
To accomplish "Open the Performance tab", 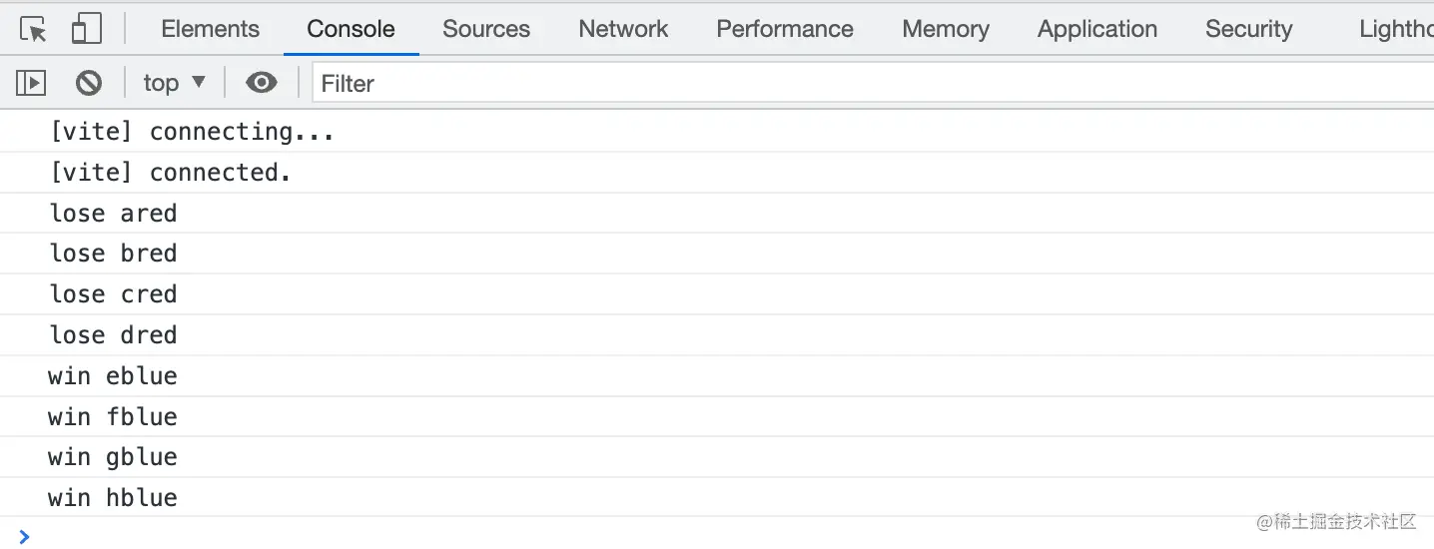I will click(x=785, y=30).
